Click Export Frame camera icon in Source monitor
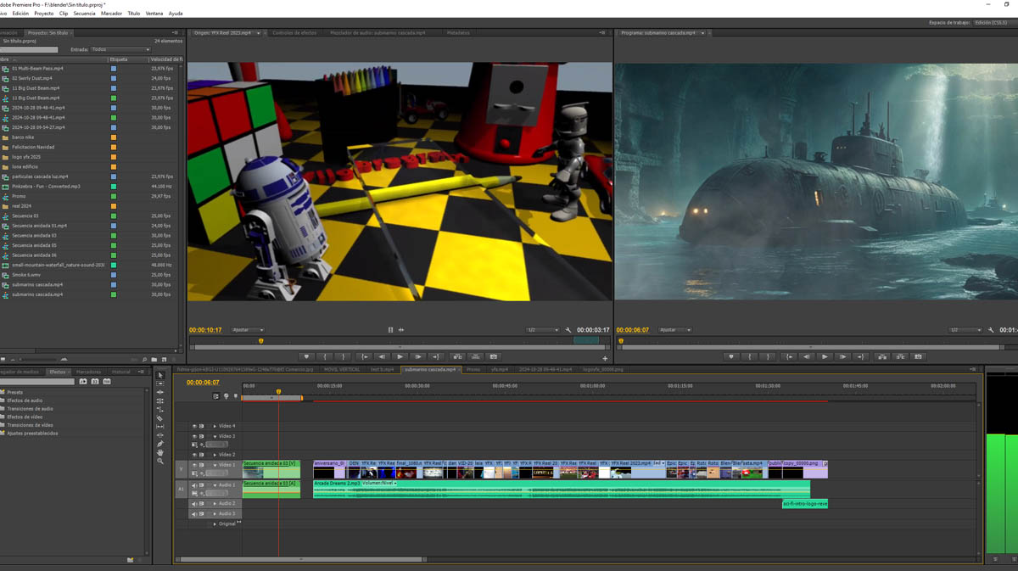This screenshot has height=571, width=1018. tap(494, 356)
